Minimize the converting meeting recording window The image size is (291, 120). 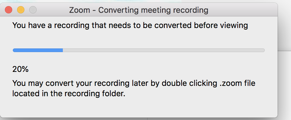click(x=21, y=10)
